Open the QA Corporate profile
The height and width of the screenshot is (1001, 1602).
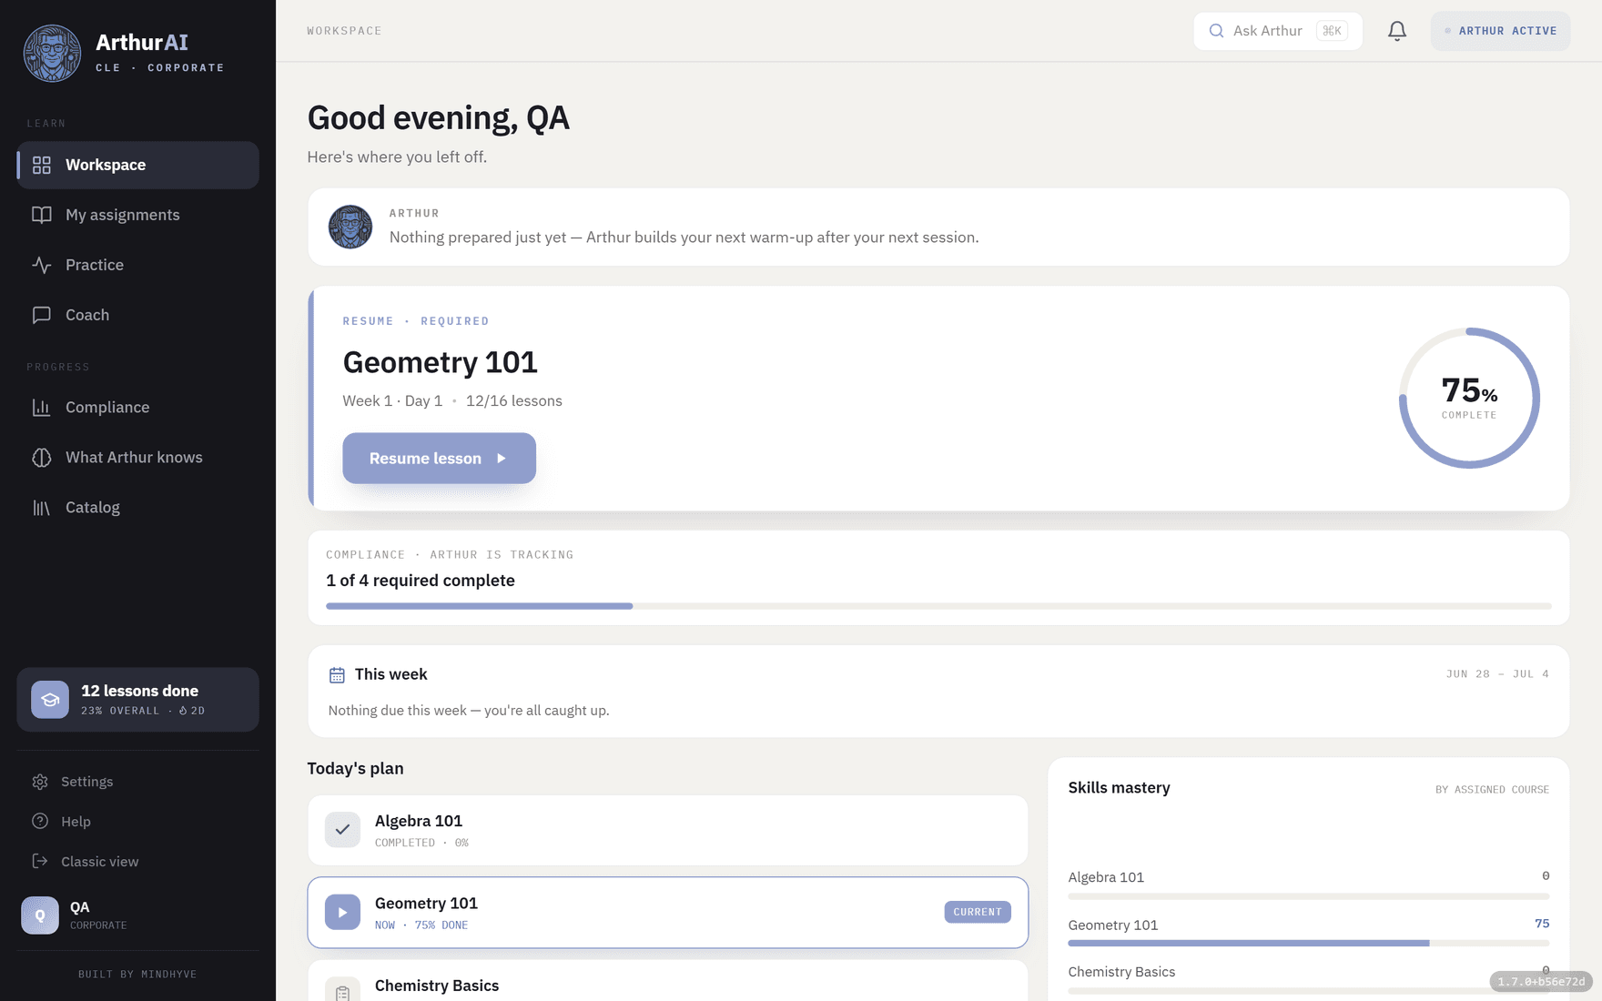(137, 915)
